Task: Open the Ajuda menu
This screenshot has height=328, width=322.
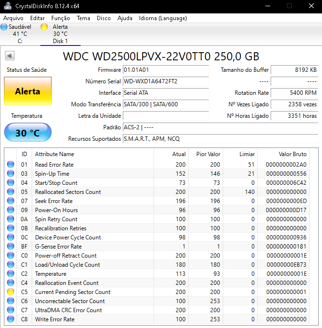Action: tap(125, 18)
